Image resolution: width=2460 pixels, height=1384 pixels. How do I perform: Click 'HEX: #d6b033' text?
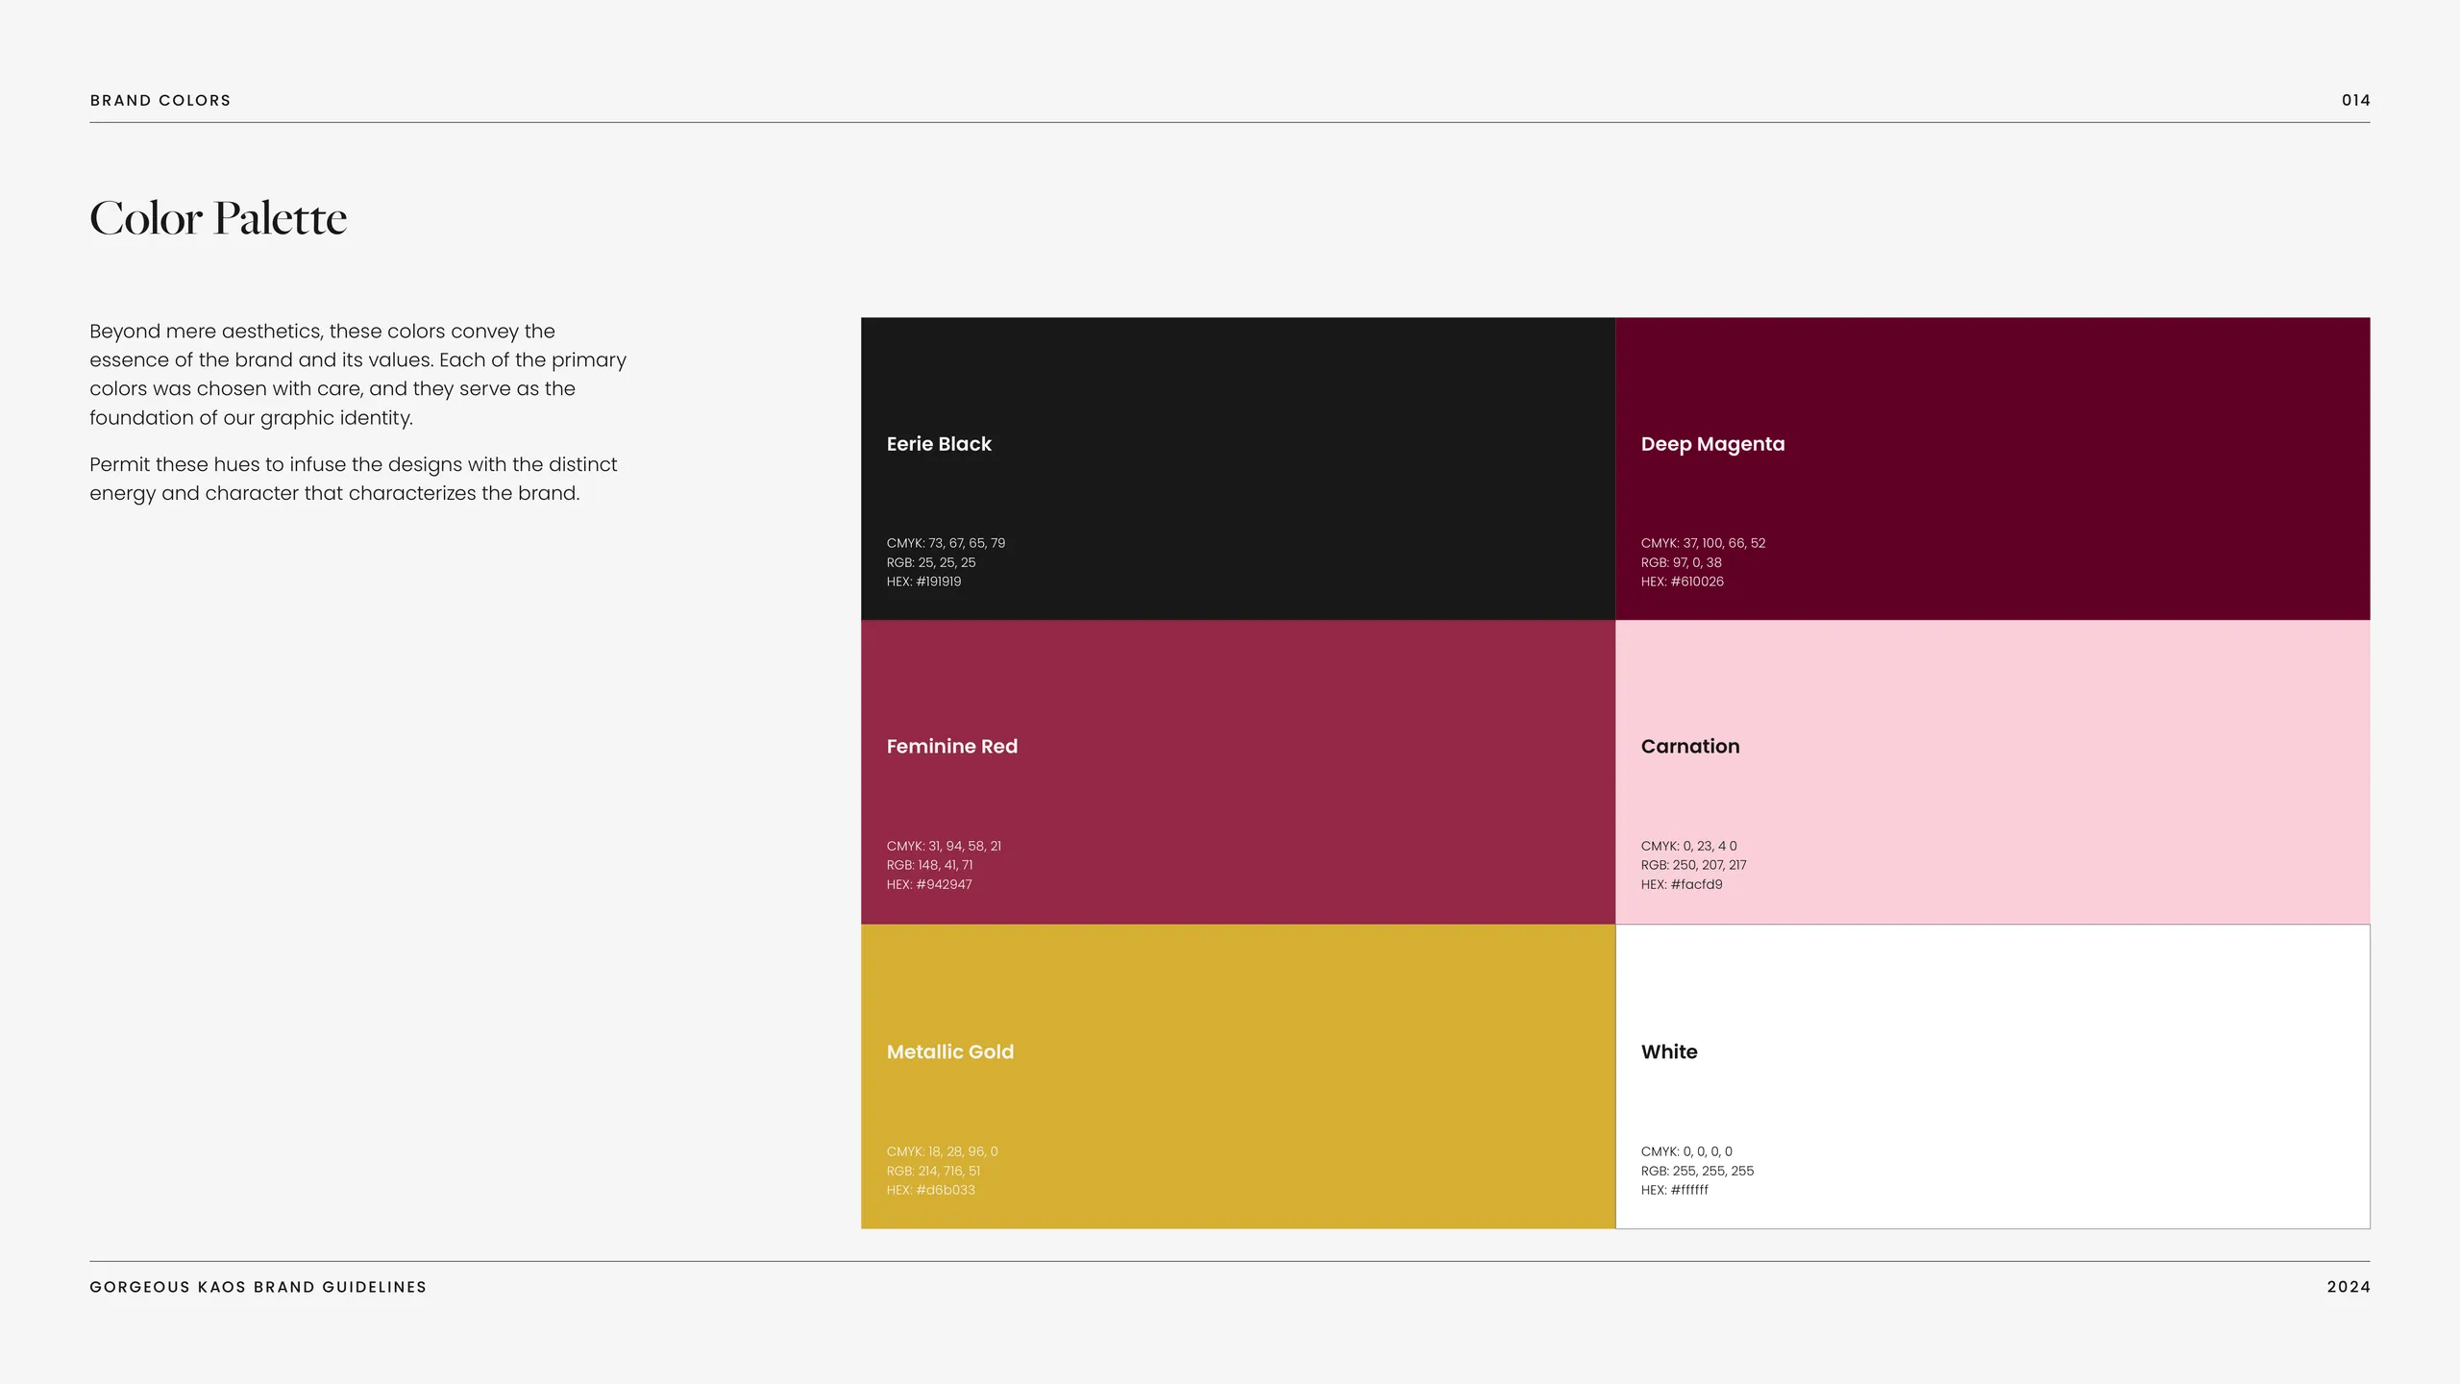click(x=930, y=1190)
